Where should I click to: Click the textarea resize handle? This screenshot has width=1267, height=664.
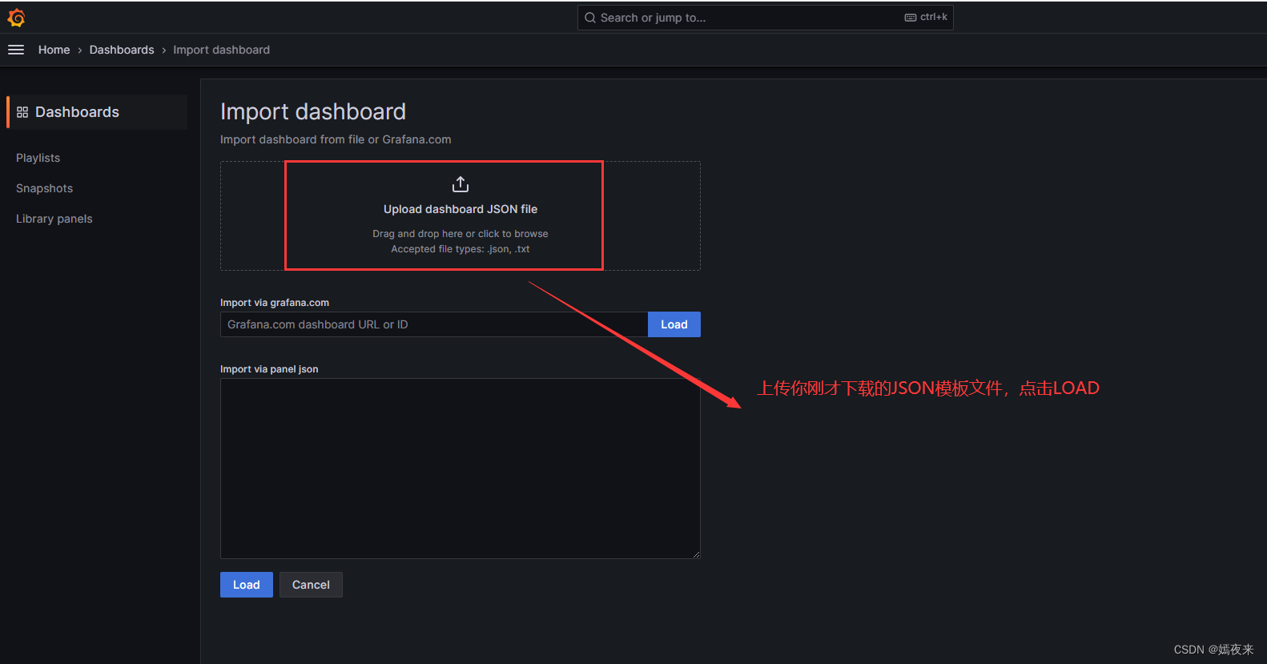click(696, 554)
